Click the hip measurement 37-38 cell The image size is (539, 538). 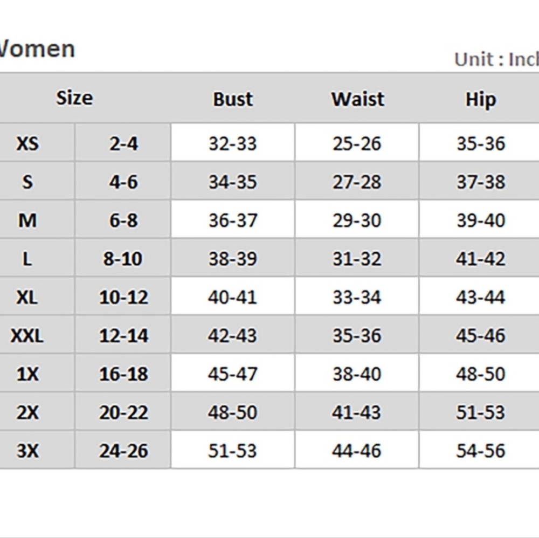480,182
